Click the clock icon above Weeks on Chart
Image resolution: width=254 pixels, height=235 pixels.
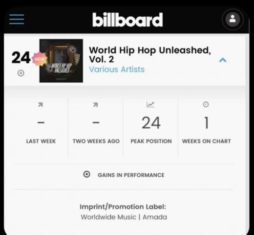pyautogui.click(x=206, y=104)
